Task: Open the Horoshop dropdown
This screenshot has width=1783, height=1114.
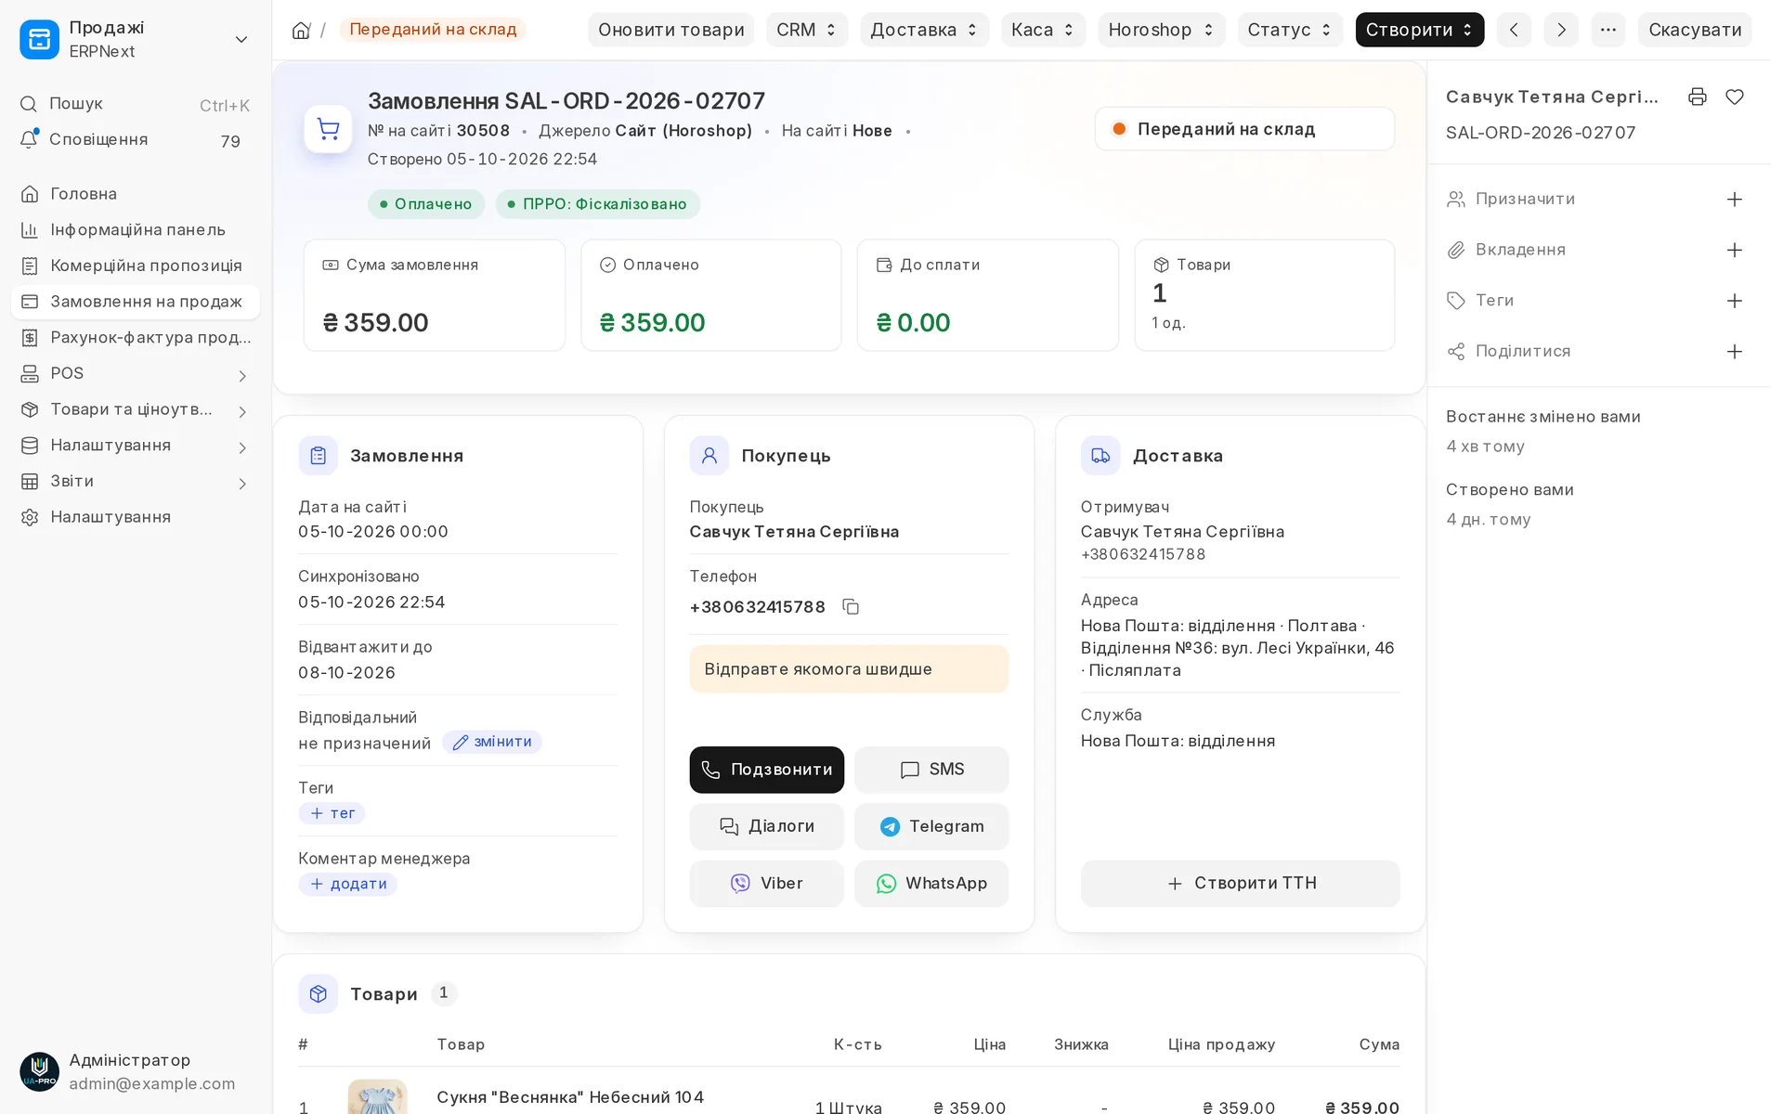Action: click(x=1161, y=30)
